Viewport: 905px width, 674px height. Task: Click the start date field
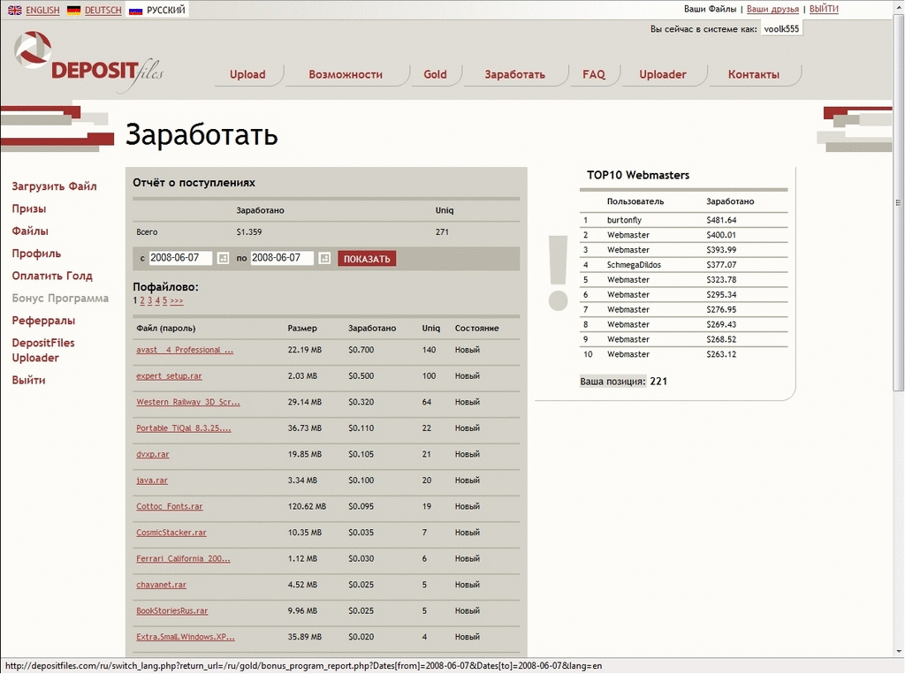[x=180, y=258]
